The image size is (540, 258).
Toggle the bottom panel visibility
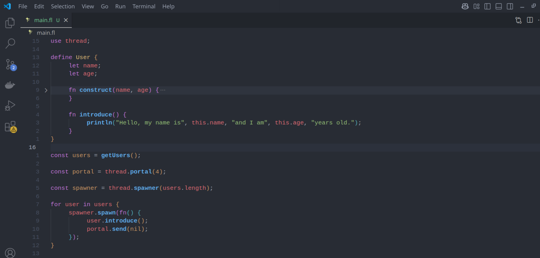499,6
